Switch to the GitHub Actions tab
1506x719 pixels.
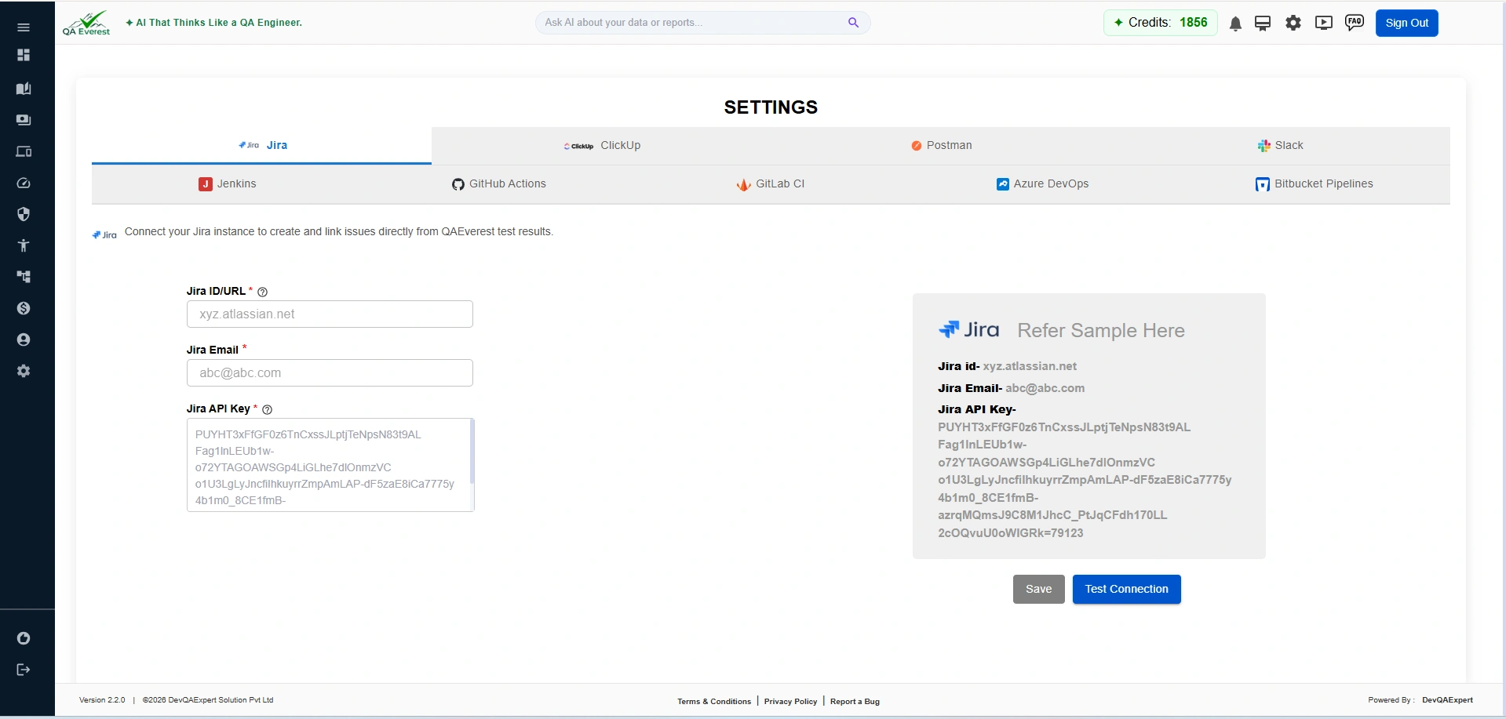(x=499, y=184)
